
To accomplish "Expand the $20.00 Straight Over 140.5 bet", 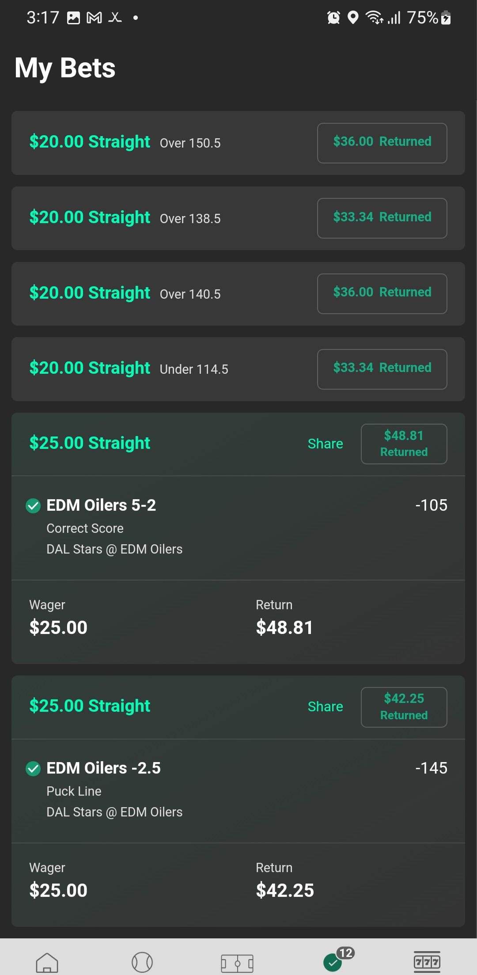I will [168, 294].
